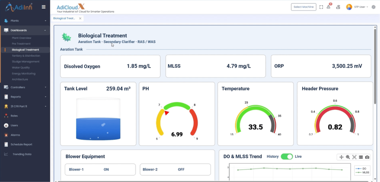The image size is (380, 182).
Task: Open Energy Monitoring dashboard
Action: tap(23, 73)
